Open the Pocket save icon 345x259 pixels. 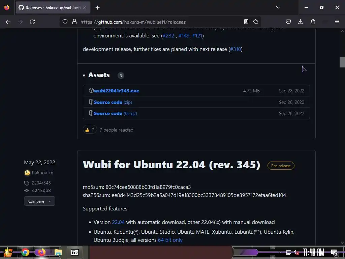tap(288, 22)
